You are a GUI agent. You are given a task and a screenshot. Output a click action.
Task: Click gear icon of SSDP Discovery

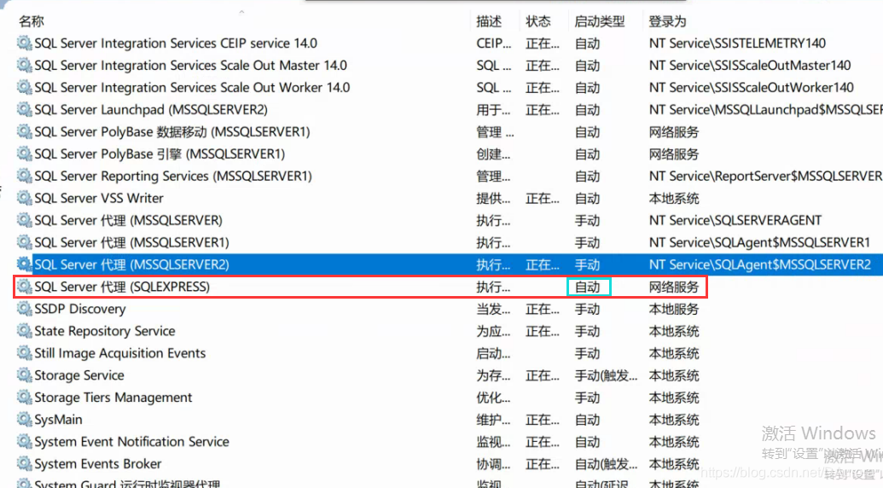click(24, 309)
